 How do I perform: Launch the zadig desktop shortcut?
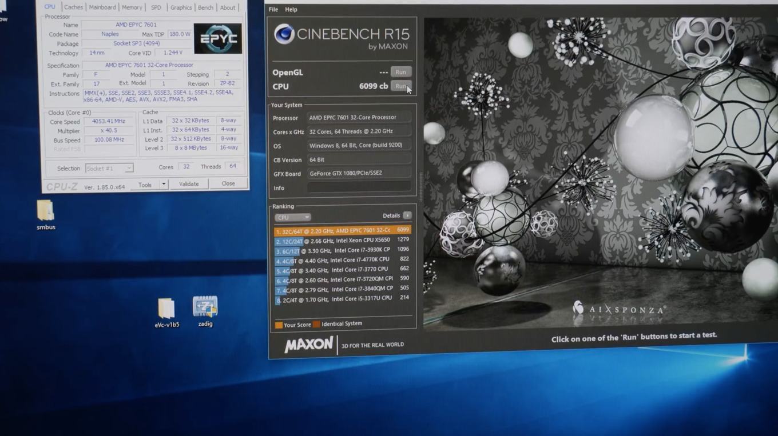point(205,307)
